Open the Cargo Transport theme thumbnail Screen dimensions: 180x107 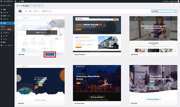pos(97,34)
